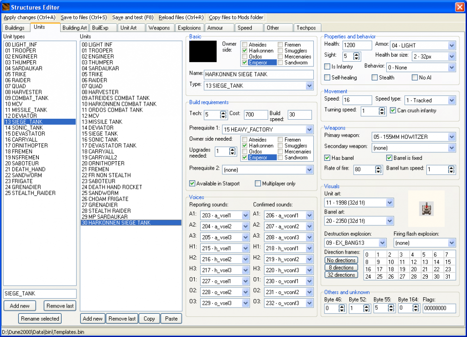Click the 32 directions button
The image size is (467, 337).
point(341,274)
